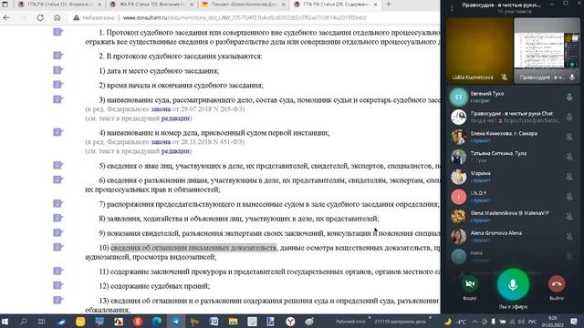Reload the consultant.ru page
The height and width of the screenshot is (328, 584).
coord(40,17)
